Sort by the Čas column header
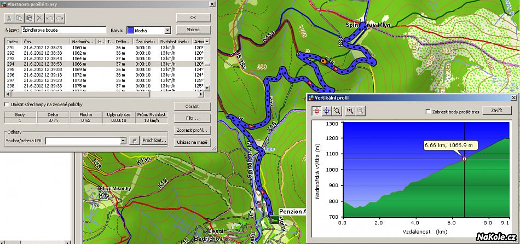The width and height of the screenshot is (520, 244). pyautogui.click(x=46, y=42)
